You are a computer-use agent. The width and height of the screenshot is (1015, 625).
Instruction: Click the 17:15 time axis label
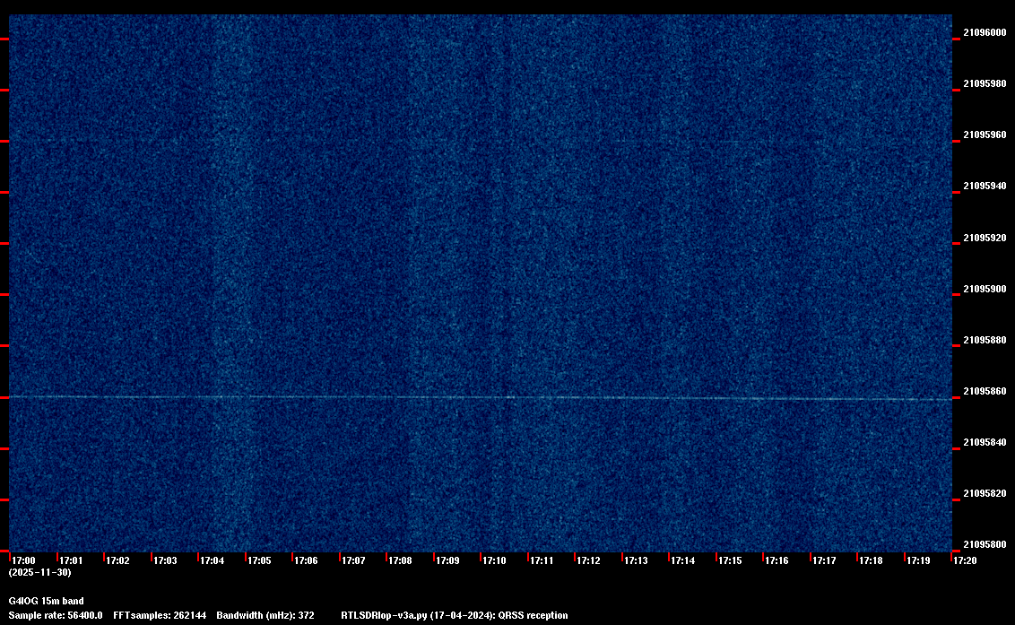coord(730,560)
